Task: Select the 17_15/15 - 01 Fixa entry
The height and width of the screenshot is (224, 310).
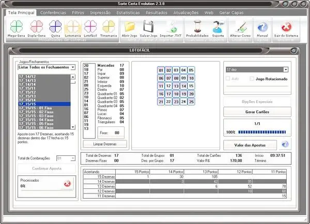Action: coord(44,108)
